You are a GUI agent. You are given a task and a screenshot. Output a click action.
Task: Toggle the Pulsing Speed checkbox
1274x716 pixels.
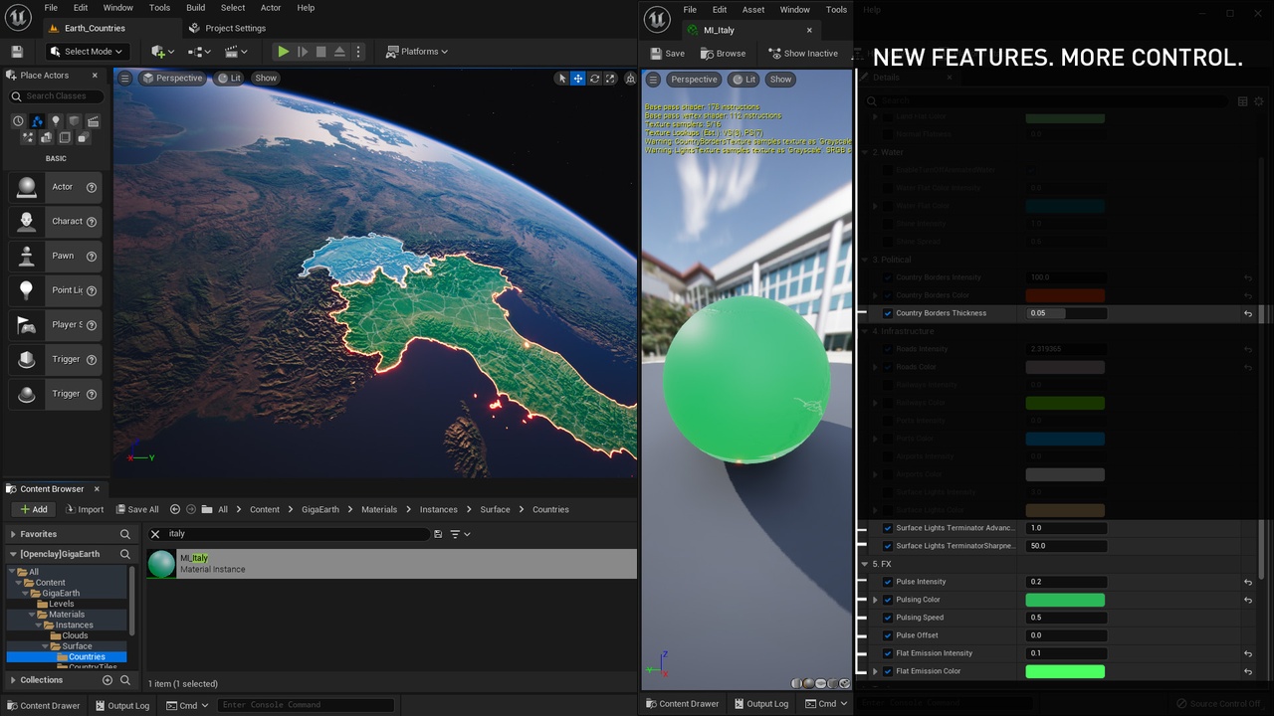(x=888, y=618)
